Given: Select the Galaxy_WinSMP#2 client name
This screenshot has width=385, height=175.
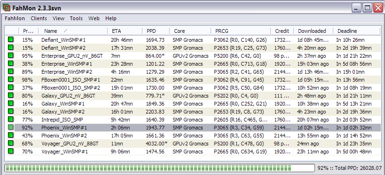Looking at the screenshot, I should 63,112.
